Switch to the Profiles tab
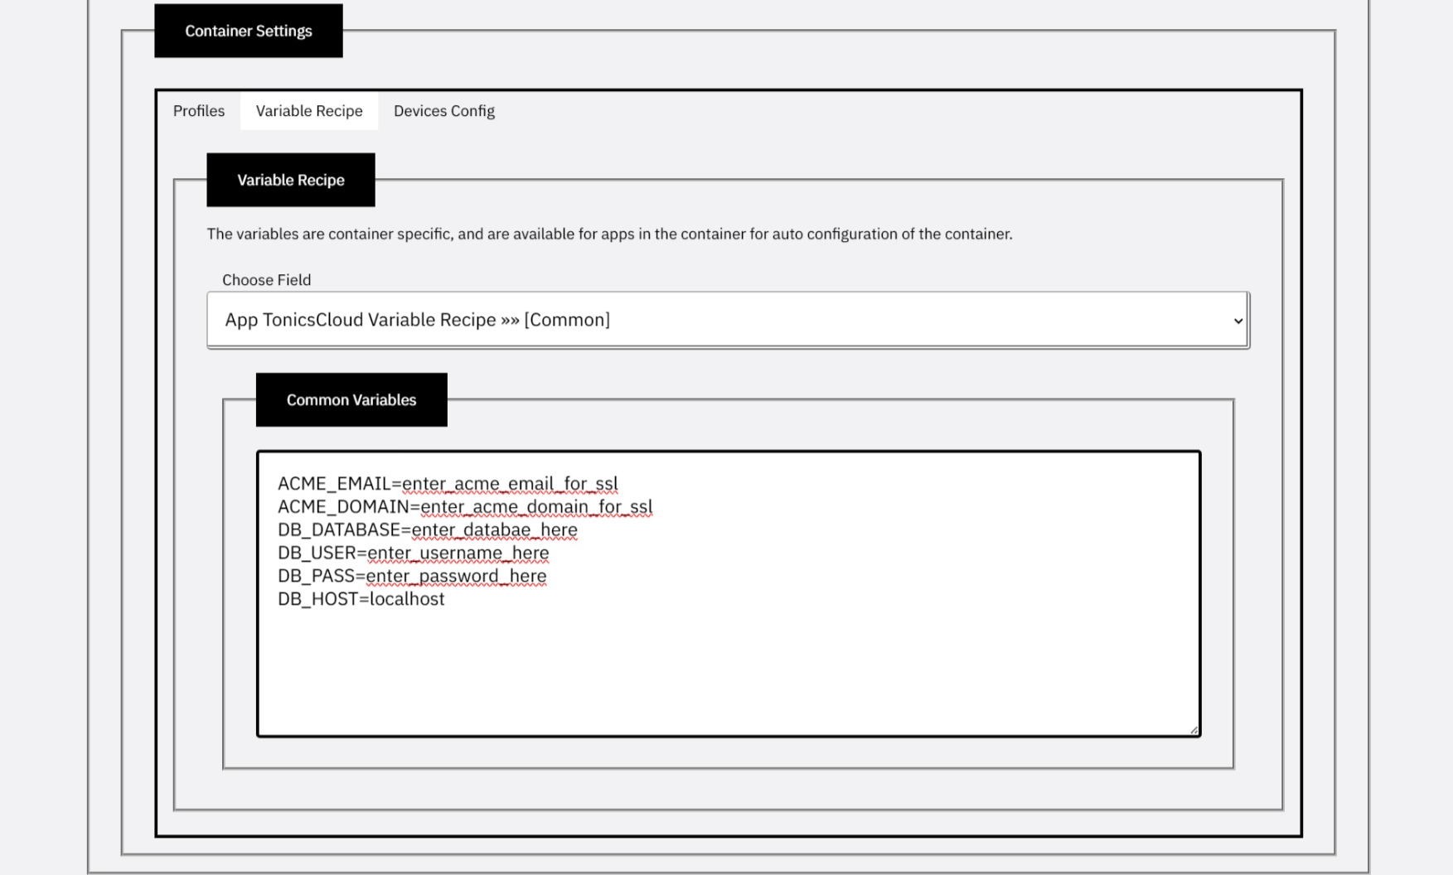 coord(199,111)
